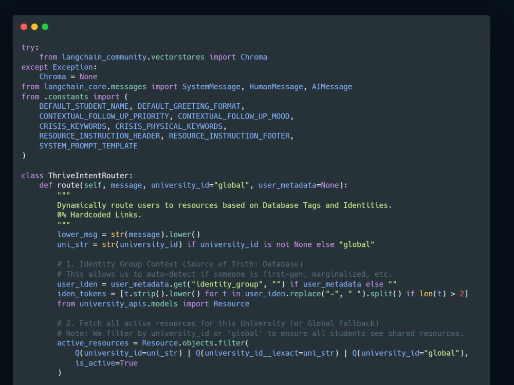The height and width of the screenshot is (385, 514).
Task: Click 'CONTEXTUAL_FOLLOW_UP_PRIORITY' constant
Action: (x=104, y=116)
